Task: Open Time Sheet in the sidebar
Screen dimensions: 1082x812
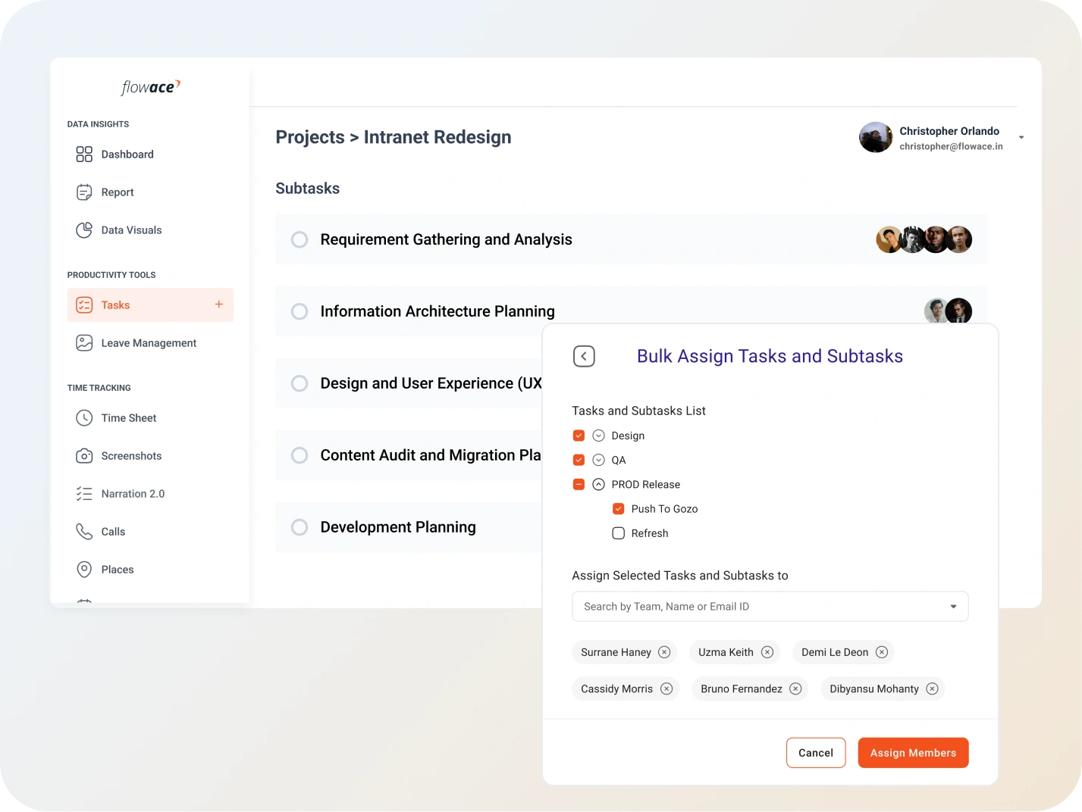Action: coord(129,418)
